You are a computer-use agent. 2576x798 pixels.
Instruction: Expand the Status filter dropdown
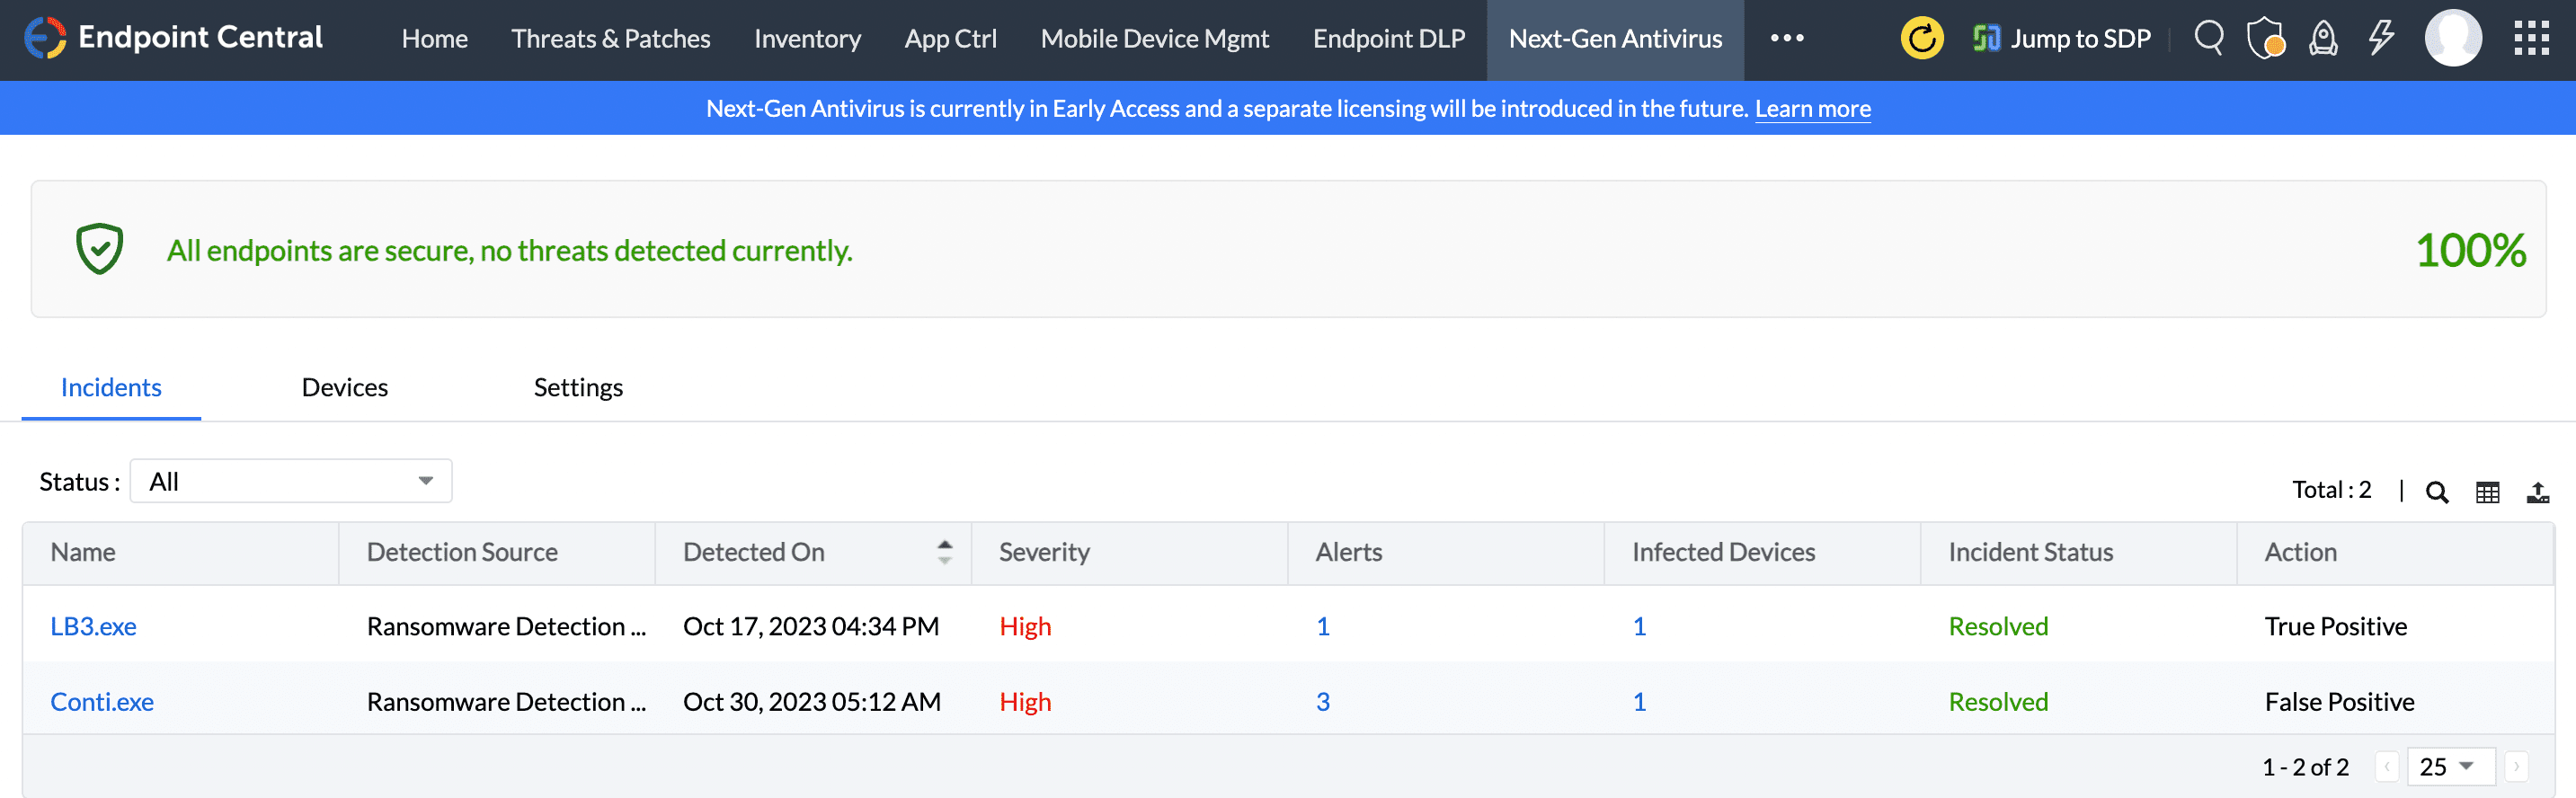[291, 481]
